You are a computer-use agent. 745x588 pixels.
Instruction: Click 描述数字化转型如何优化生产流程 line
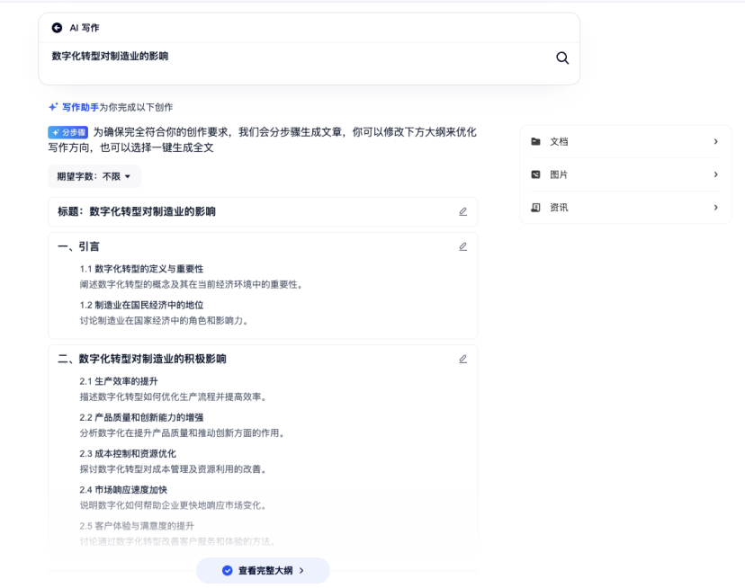(173, 396)
